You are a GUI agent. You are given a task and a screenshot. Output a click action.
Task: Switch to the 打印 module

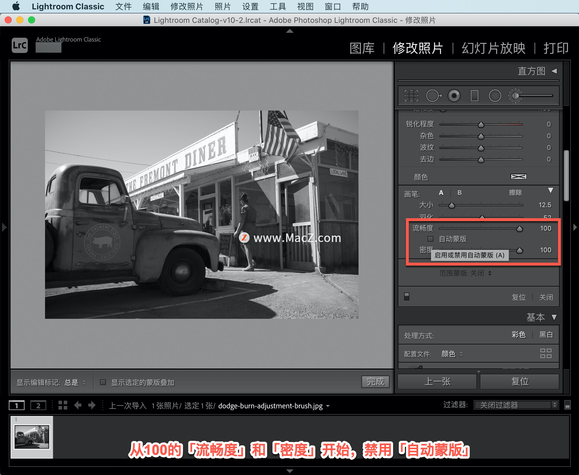[556, 48]
